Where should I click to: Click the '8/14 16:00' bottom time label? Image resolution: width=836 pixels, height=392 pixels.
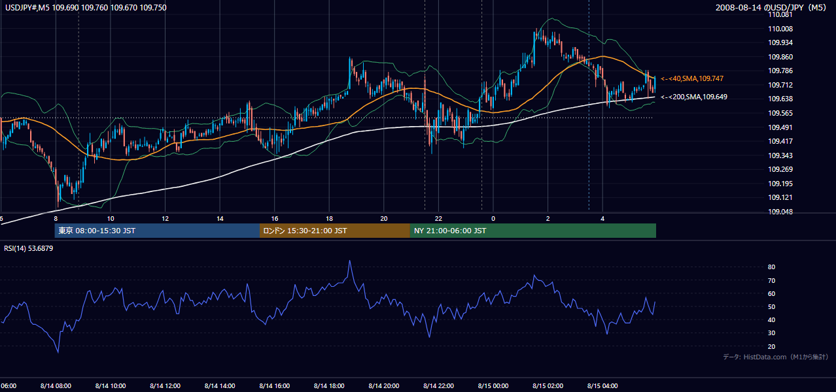coord(275,385)
